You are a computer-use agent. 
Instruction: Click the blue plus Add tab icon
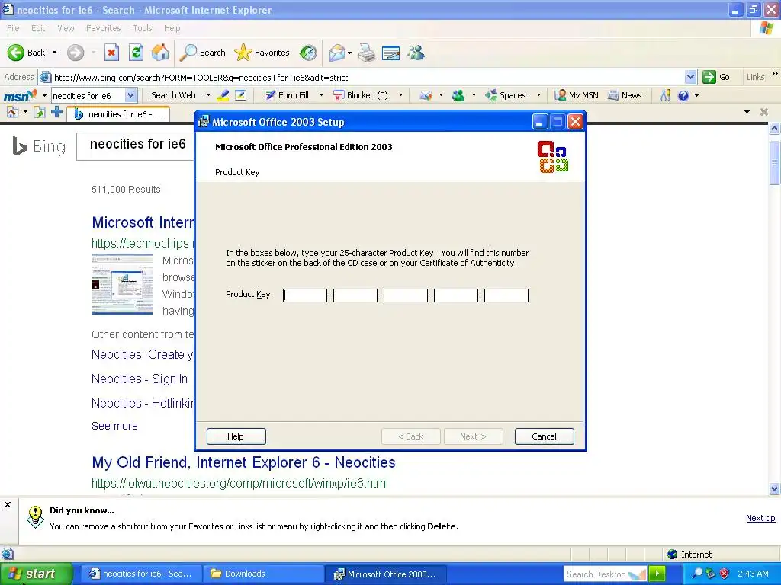pos(56,113)
